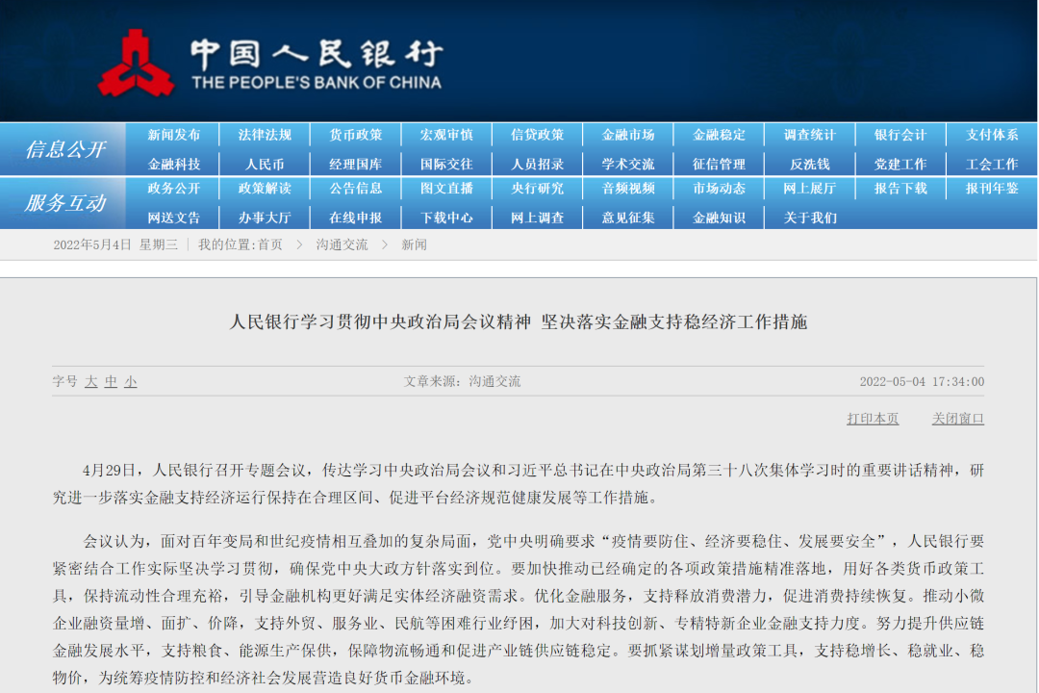Viewport: 1039px width, 693px height.
Task: Set font size to 小
Action: (x=130, y=381)
